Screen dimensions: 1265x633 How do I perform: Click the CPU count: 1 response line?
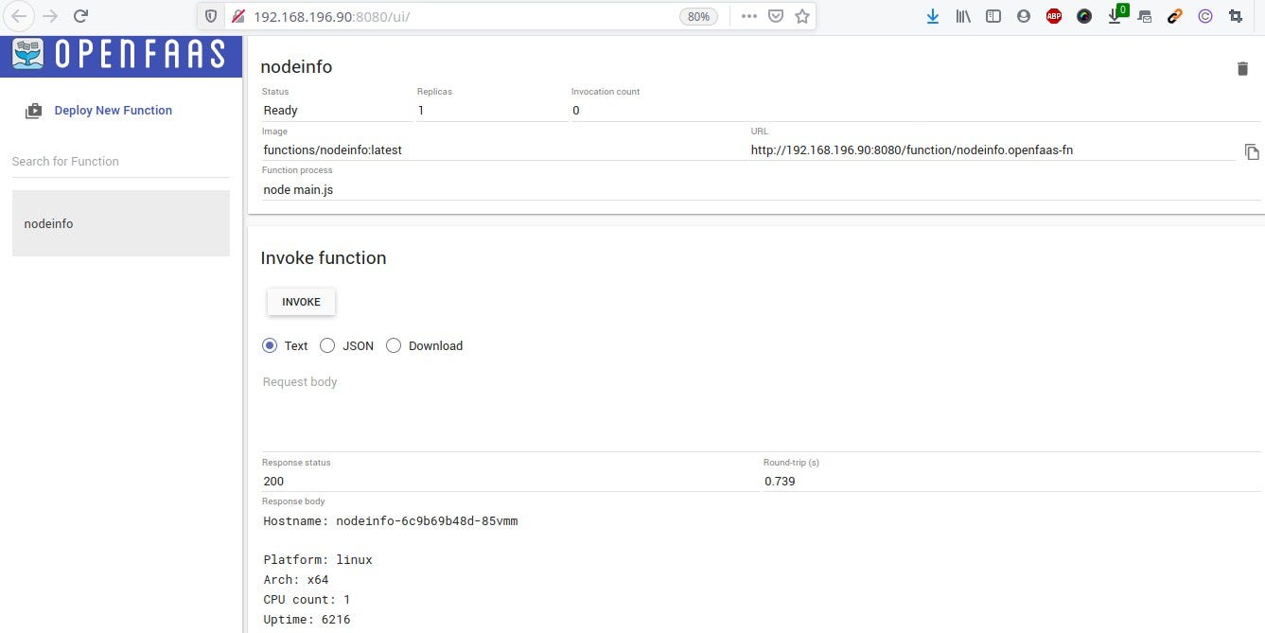pyautogui.click(x=307, y=599)
